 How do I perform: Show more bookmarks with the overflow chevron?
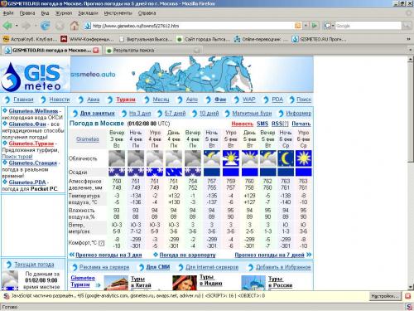coord(409,39)
